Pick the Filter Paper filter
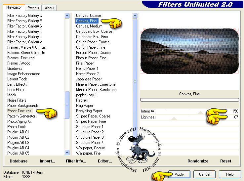 tap(85, 63)
